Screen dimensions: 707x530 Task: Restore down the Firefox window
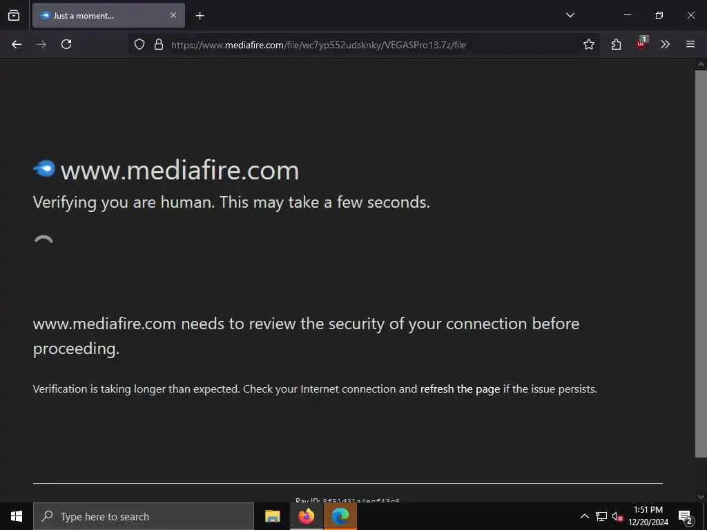tap(659, 15)
